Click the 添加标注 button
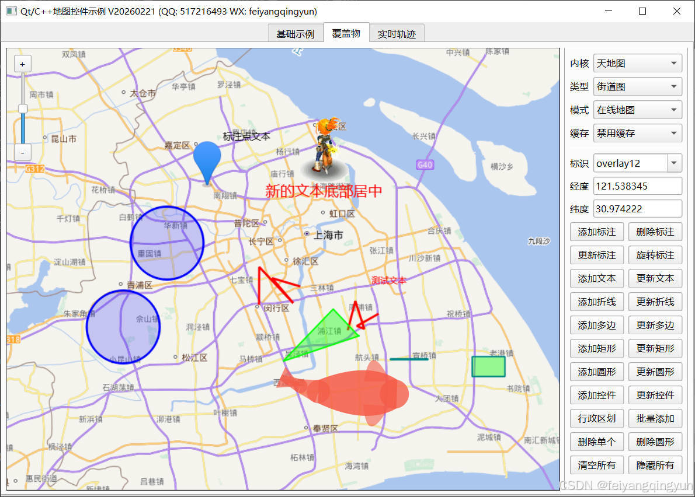The height and width of the screenshot is (497, 695). (597, 232)
